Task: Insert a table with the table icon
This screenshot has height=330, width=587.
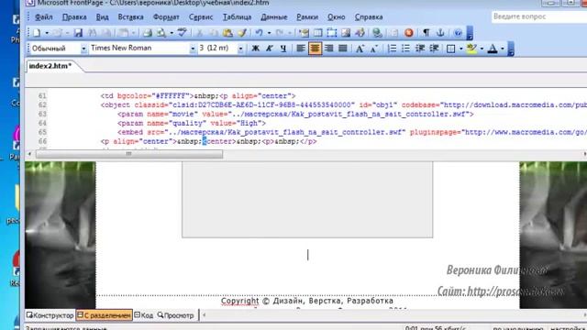Action: (x=318, y=33)
